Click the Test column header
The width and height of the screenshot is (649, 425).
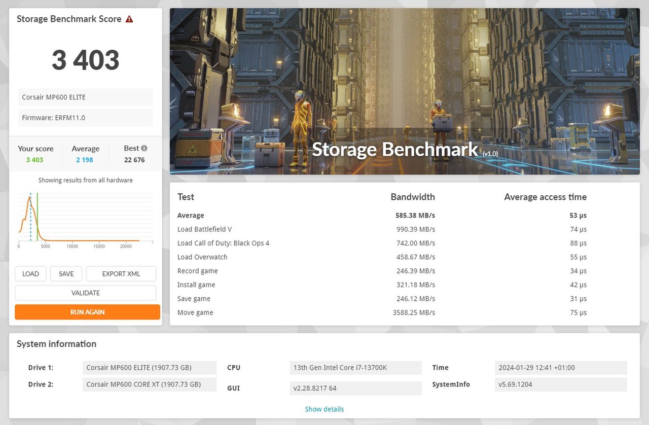tap(186, 197)
